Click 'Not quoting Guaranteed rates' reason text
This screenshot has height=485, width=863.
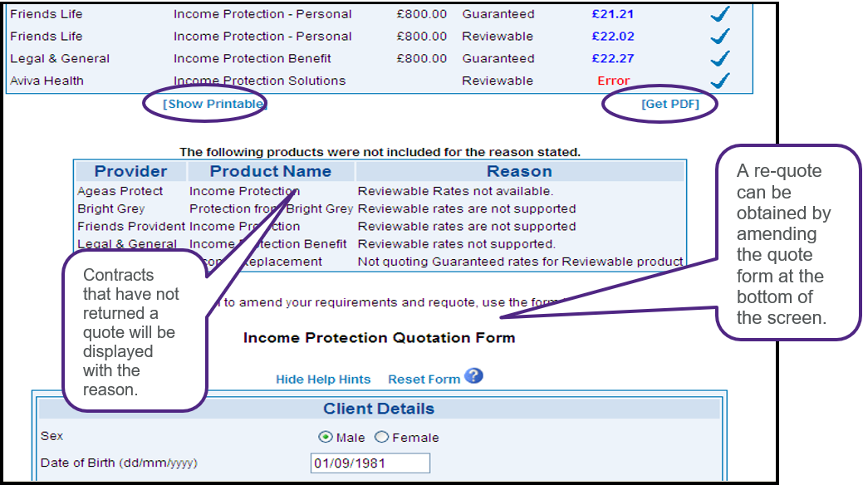(x=520, y=262)
